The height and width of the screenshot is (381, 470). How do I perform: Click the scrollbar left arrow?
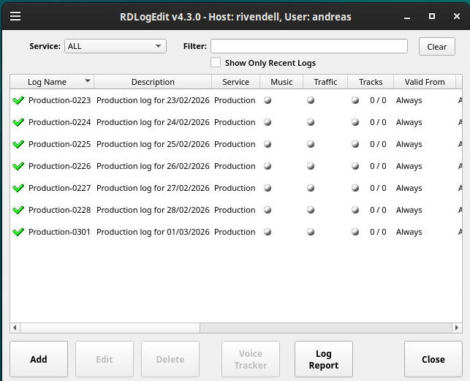pyautogui.click(x=15, y=328)
